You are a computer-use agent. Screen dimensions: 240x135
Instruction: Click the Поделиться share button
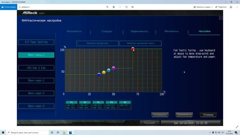pyautogui.click(x=221, y=7)
